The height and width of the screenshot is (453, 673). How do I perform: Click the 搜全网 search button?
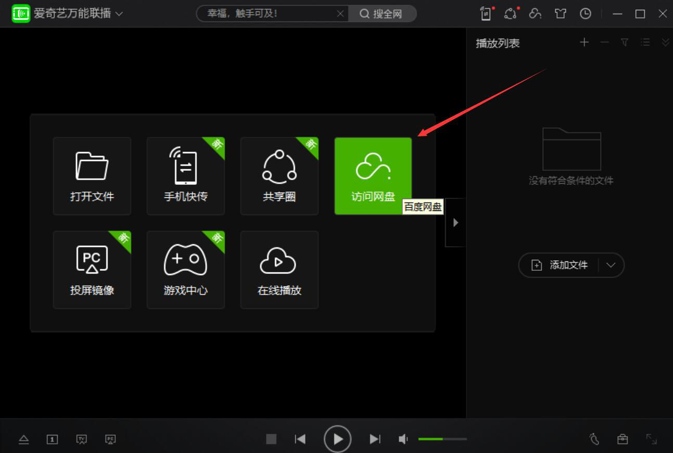coord(382,14)
